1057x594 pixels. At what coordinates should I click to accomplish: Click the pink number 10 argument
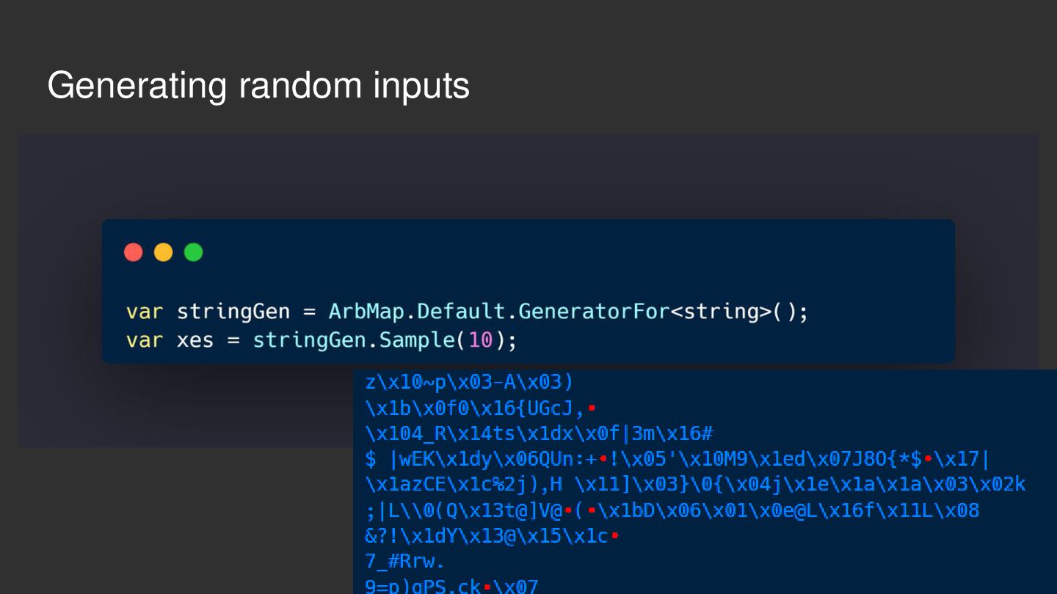tap(480, 341)
